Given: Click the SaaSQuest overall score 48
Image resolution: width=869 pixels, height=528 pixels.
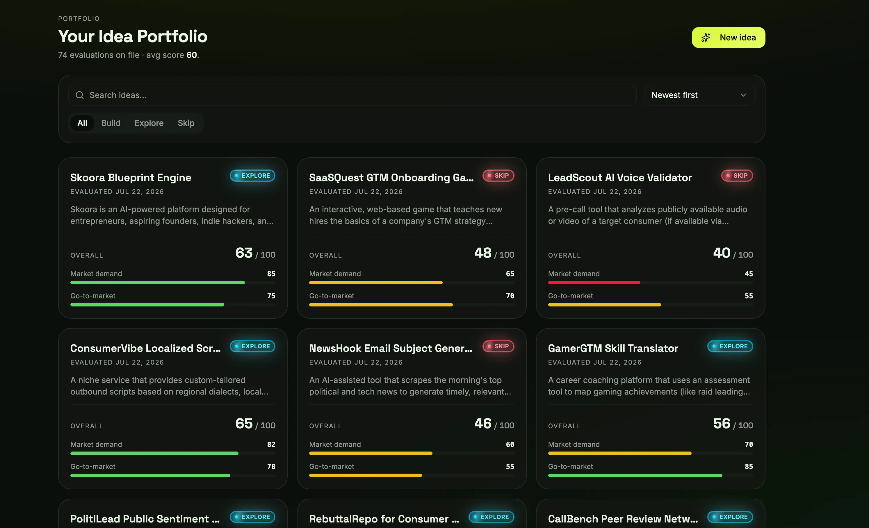Looking at the screenshot, I should [x=483, y=253].
